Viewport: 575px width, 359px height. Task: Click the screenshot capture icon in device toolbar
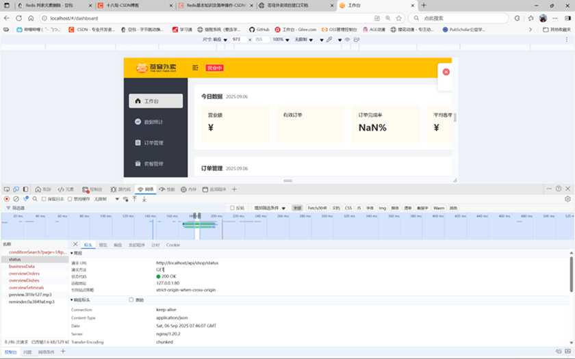[357, 40]
